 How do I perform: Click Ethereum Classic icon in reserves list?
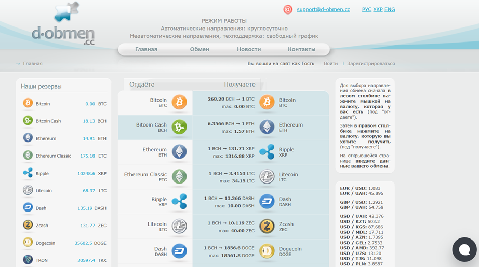[28, 155]
